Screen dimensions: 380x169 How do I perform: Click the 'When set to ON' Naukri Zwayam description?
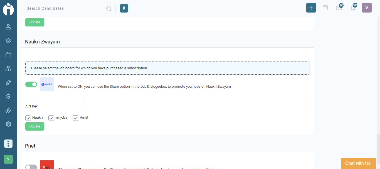[144, 87]
